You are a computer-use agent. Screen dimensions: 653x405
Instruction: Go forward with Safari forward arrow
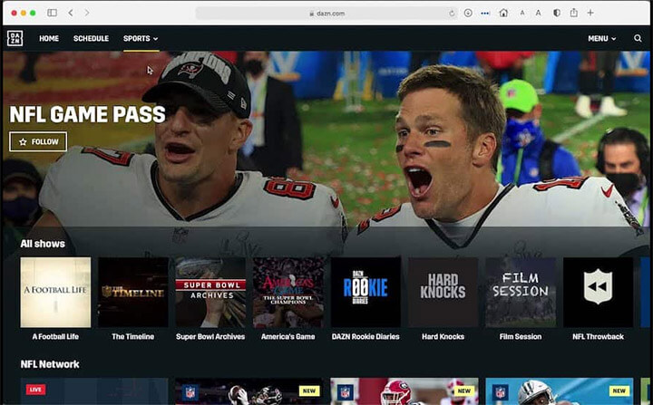(87, 13)
